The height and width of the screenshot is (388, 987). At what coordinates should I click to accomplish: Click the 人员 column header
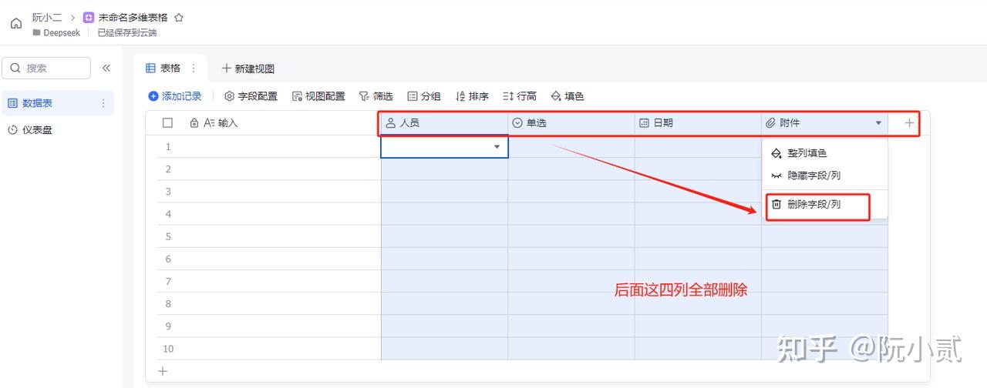pos(444,123)
